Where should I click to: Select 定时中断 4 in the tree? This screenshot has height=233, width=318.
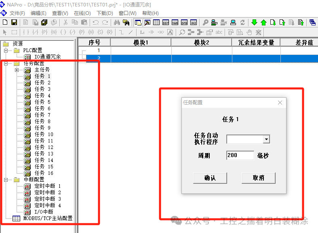[47, 205]
